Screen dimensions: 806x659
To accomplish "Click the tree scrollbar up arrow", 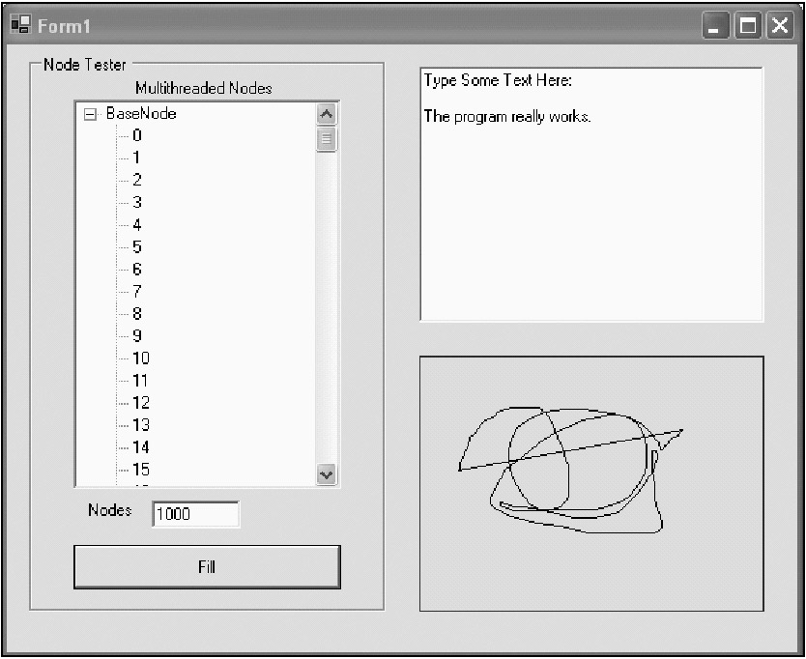I will click(x=327, y=114).
